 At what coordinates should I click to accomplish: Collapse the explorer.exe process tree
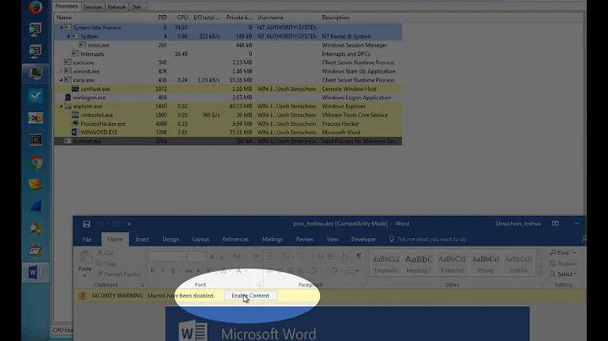click(61, 106)
